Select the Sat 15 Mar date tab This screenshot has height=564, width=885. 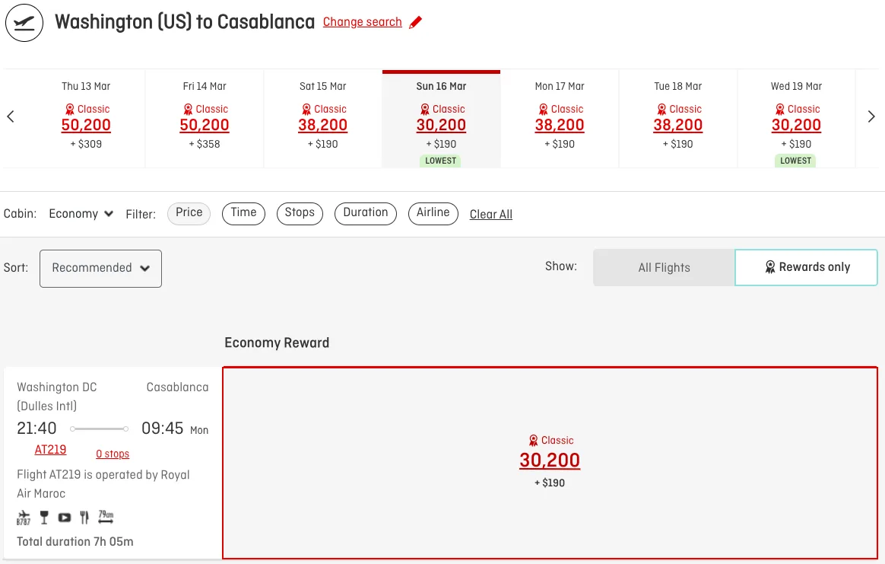(x=323, y=119)
